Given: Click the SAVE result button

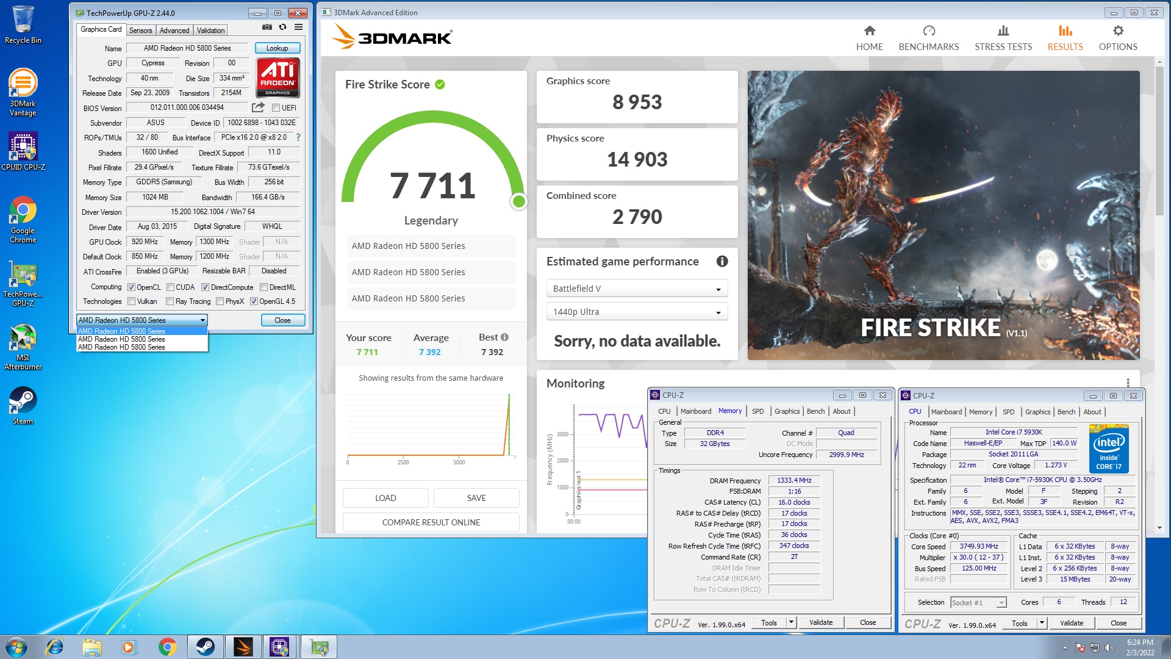Looking at the screenshot, I should pos(476,498).
